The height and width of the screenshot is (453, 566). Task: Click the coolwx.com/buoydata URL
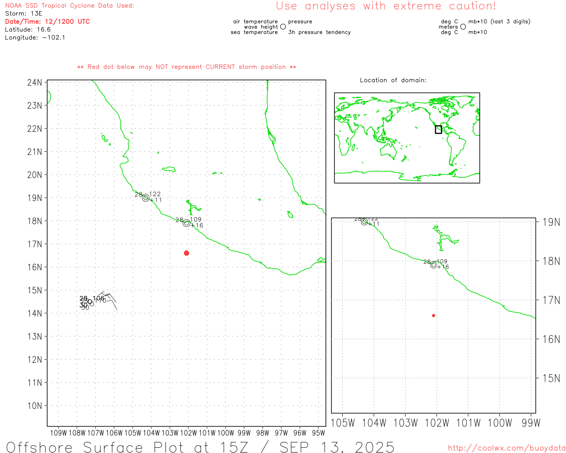507,448
